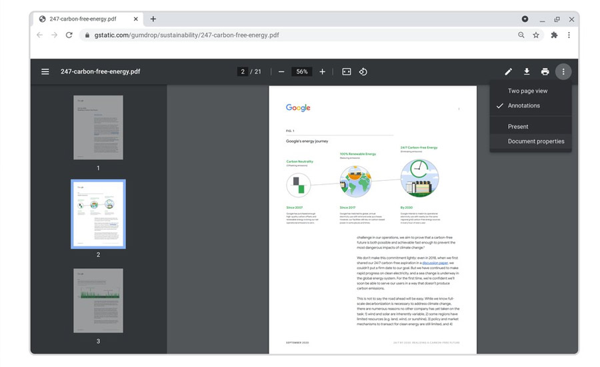
Task: Toggle the sidebar hamburger menu
Action: coord(45,71)
